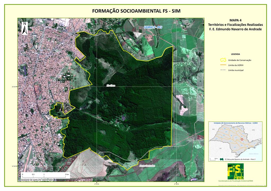The height and width of the screenshot is (191, 271).
Task: Click the scale bar at 2 km
Action: point(66,175)
